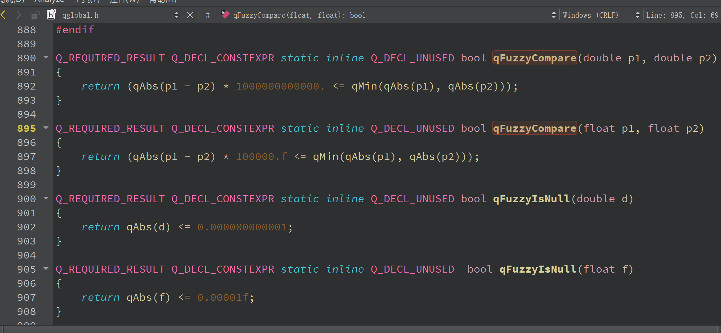
Task: Toggle the file lock icon
Action: (x=35, y=15)
